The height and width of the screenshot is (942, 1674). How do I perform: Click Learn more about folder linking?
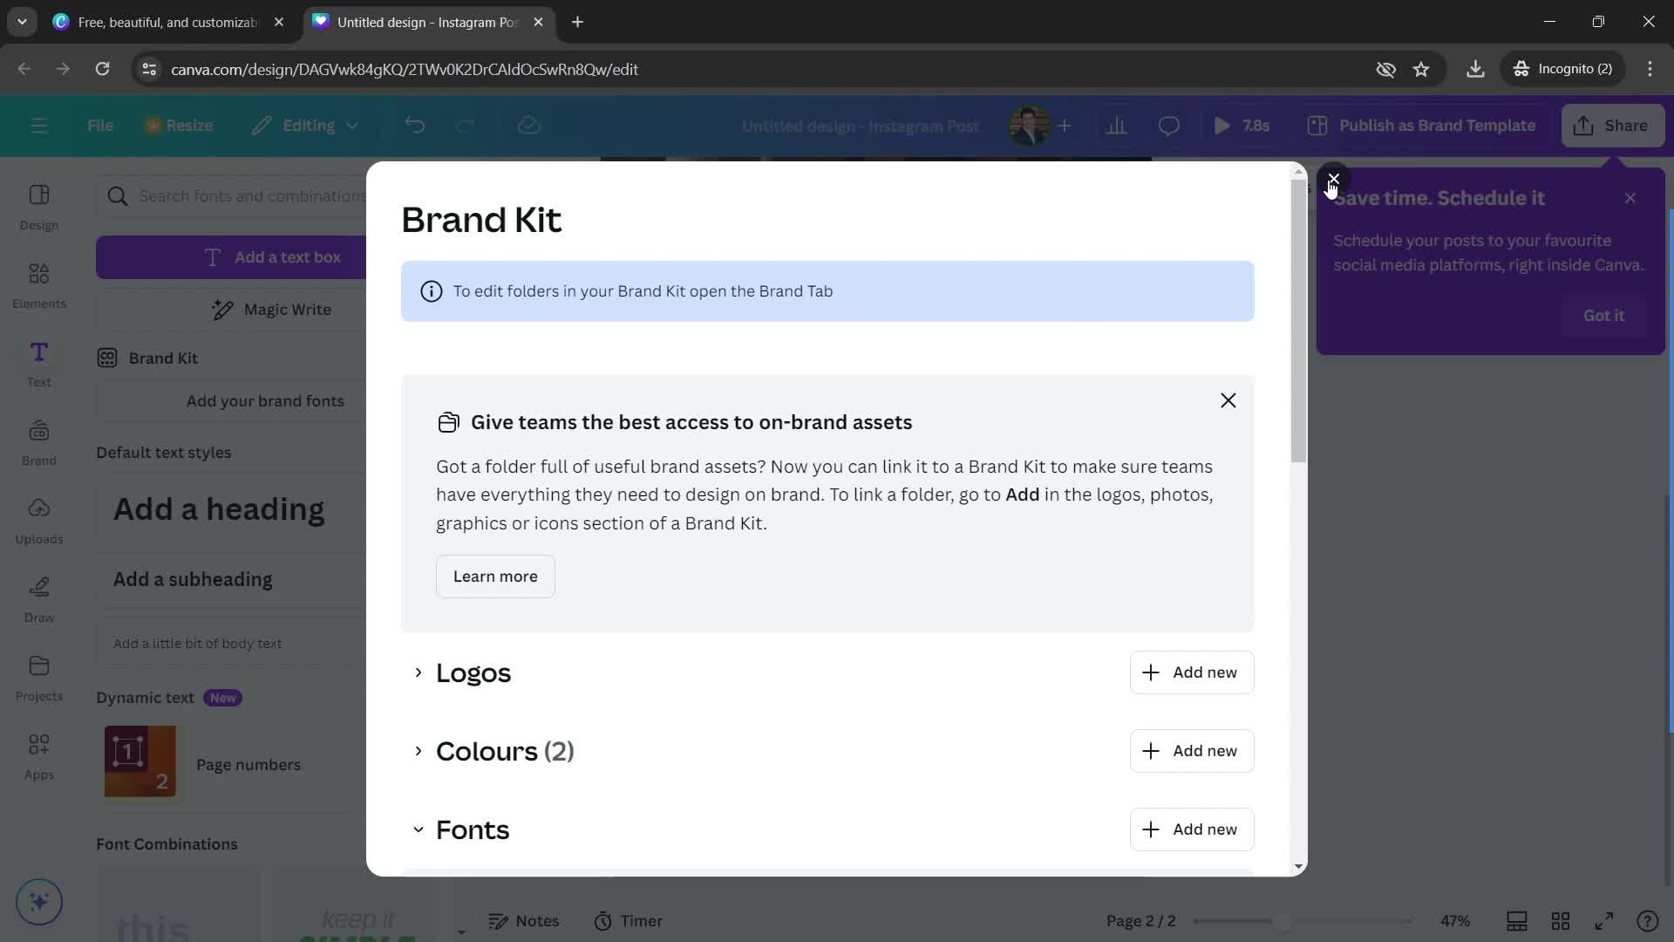click(x=494, y=577)
